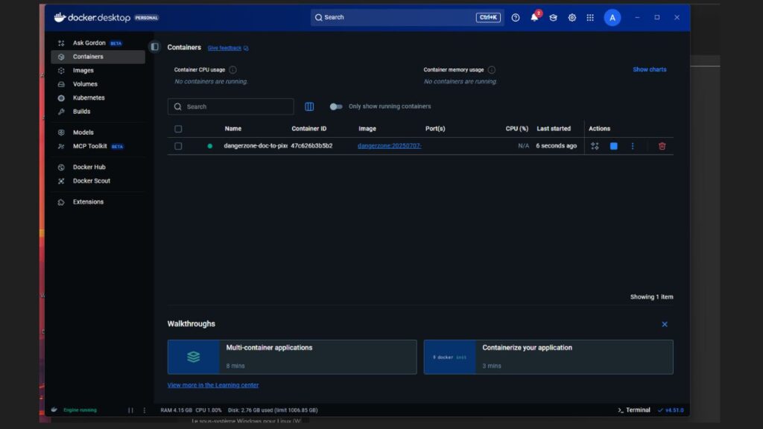Open the Terminal from the status bar
Screen dimensions: 763x429
[635, 410]
